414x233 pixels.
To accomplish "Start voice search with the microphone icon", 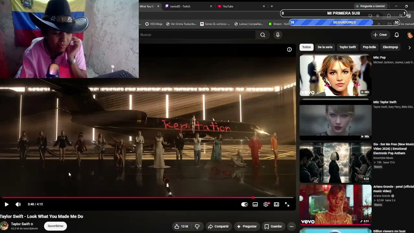I will [278, 35].
